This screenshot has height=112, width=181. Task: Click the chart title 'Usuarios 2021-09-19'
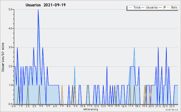[46, 5]
